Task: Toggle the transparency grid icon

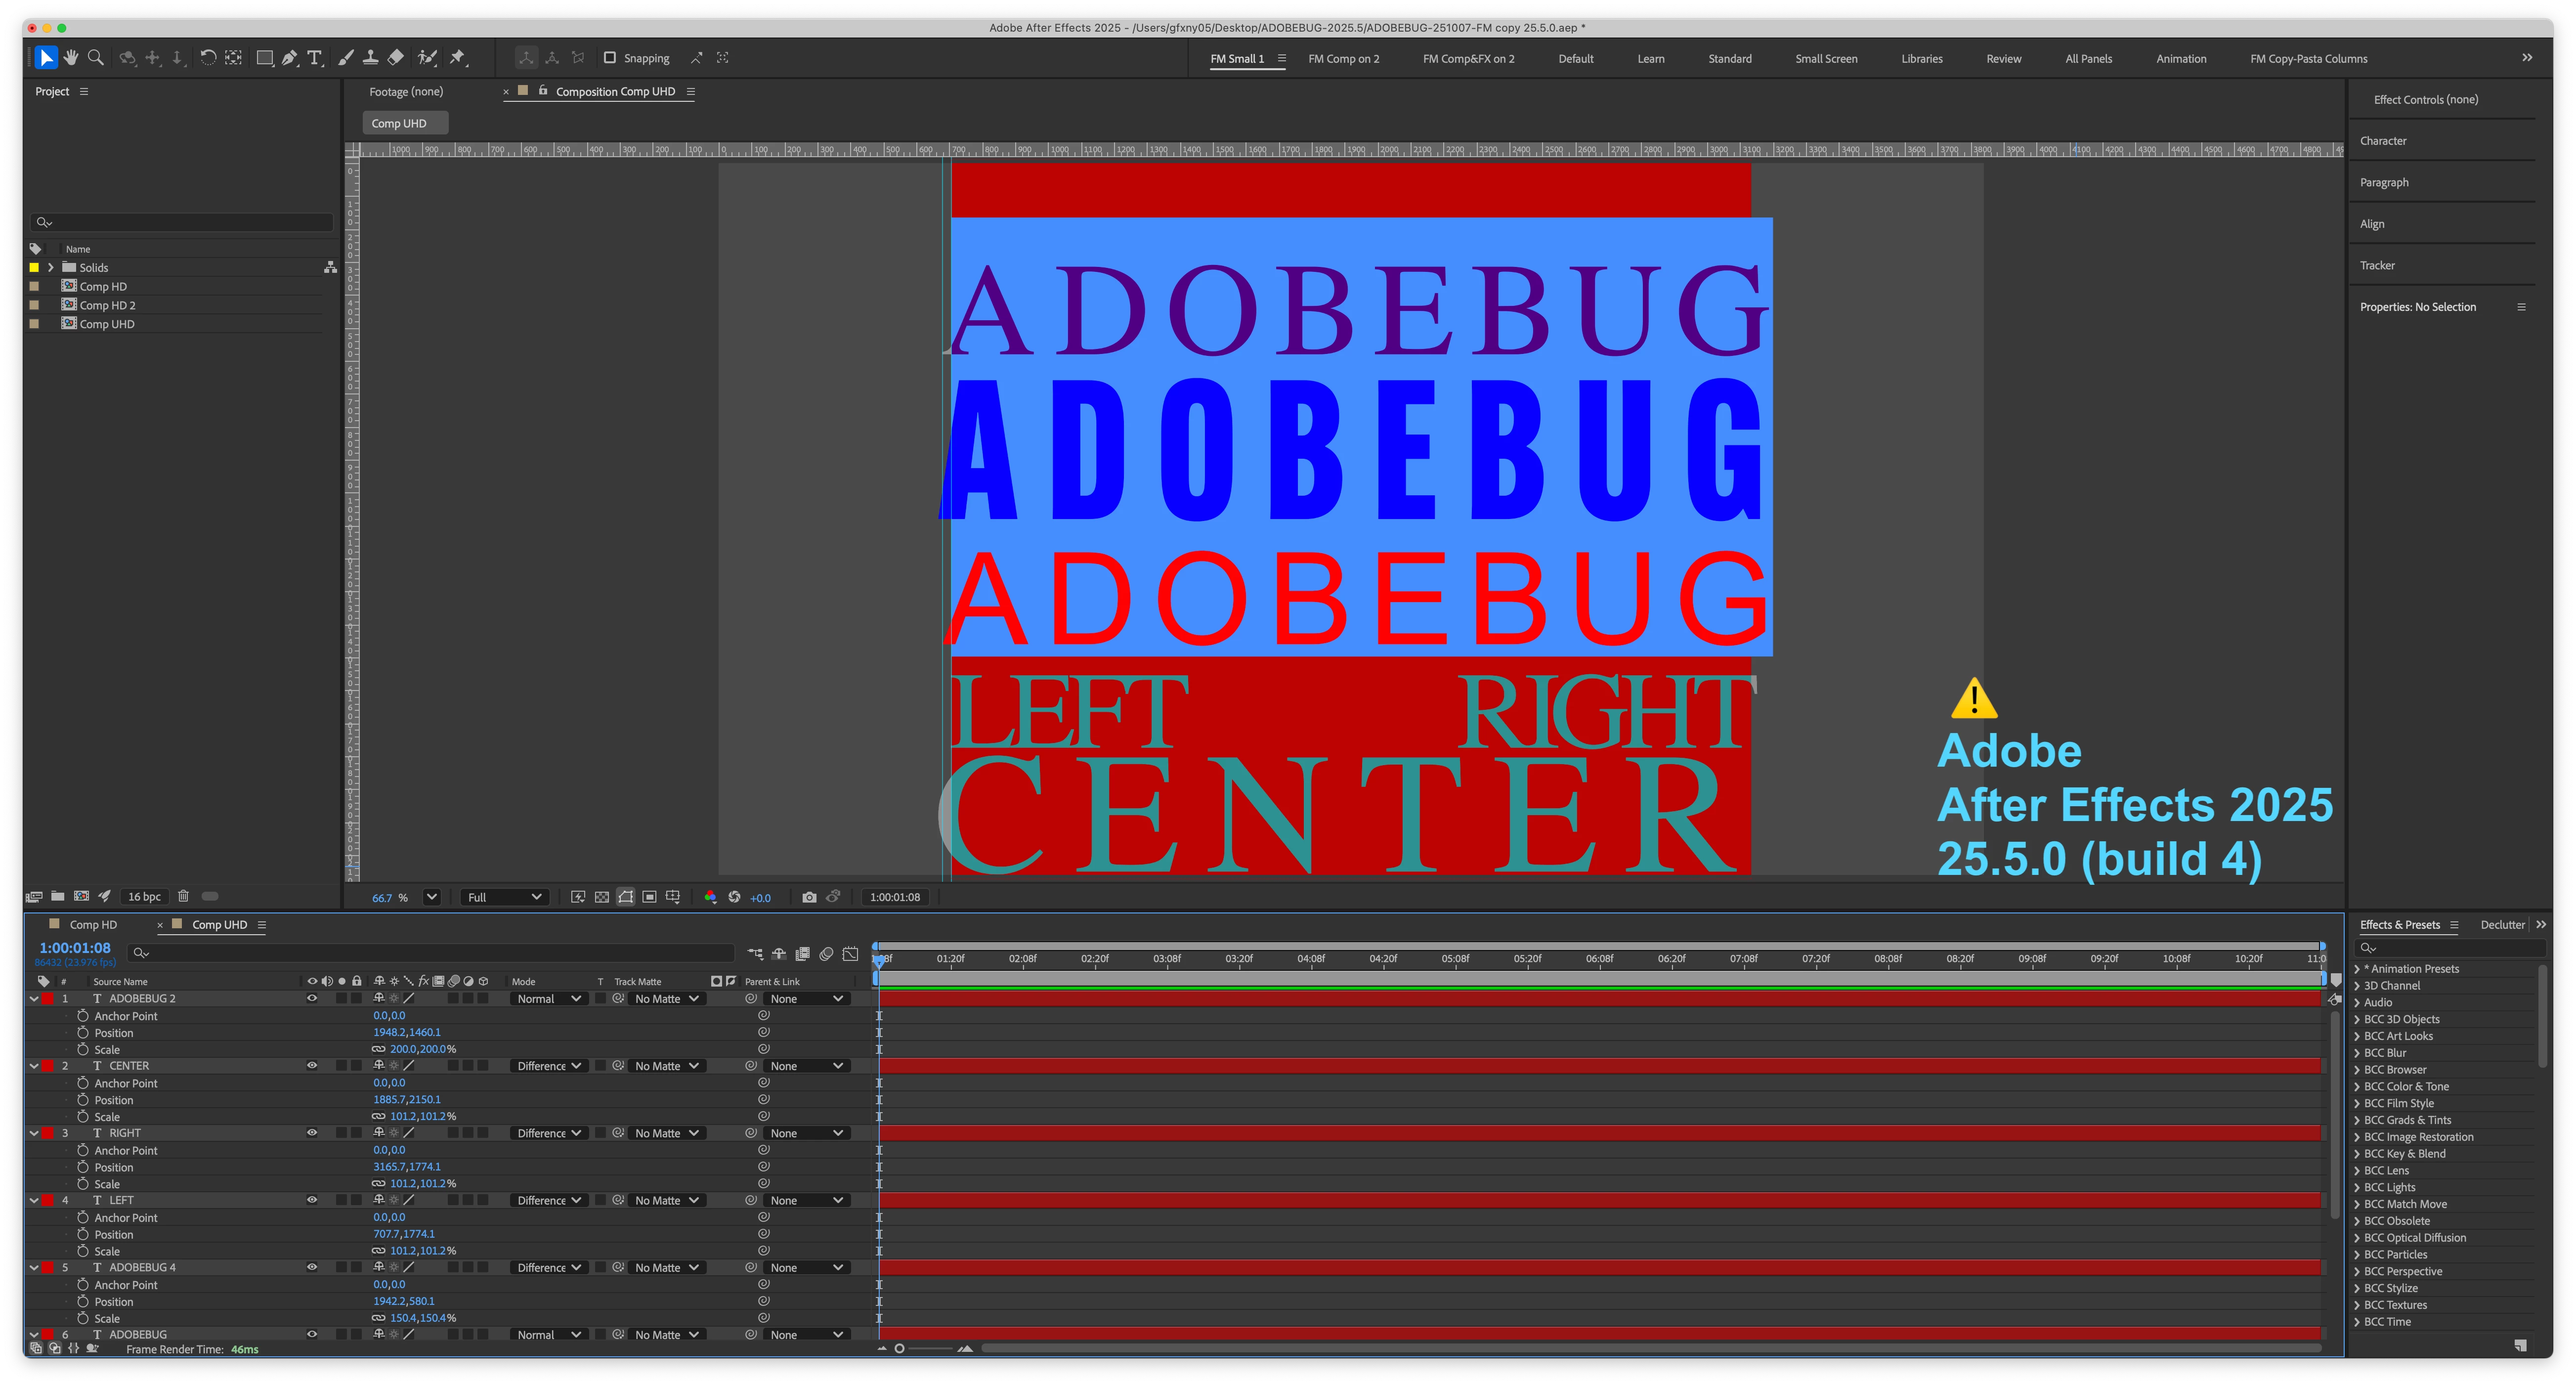Action: pos(602,897)
